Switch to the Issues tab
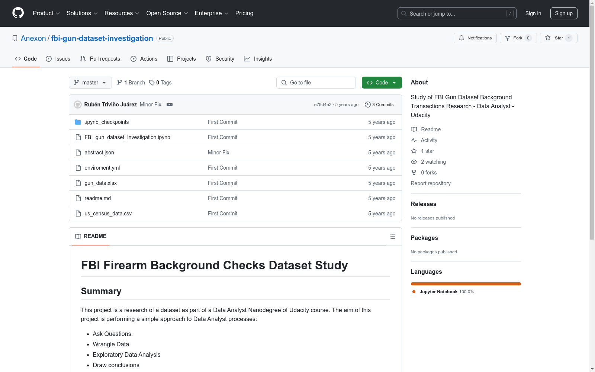 [58, 59]
